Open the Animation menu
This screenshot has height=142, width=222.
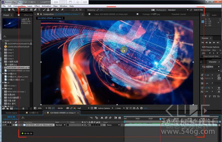[46, 6]
